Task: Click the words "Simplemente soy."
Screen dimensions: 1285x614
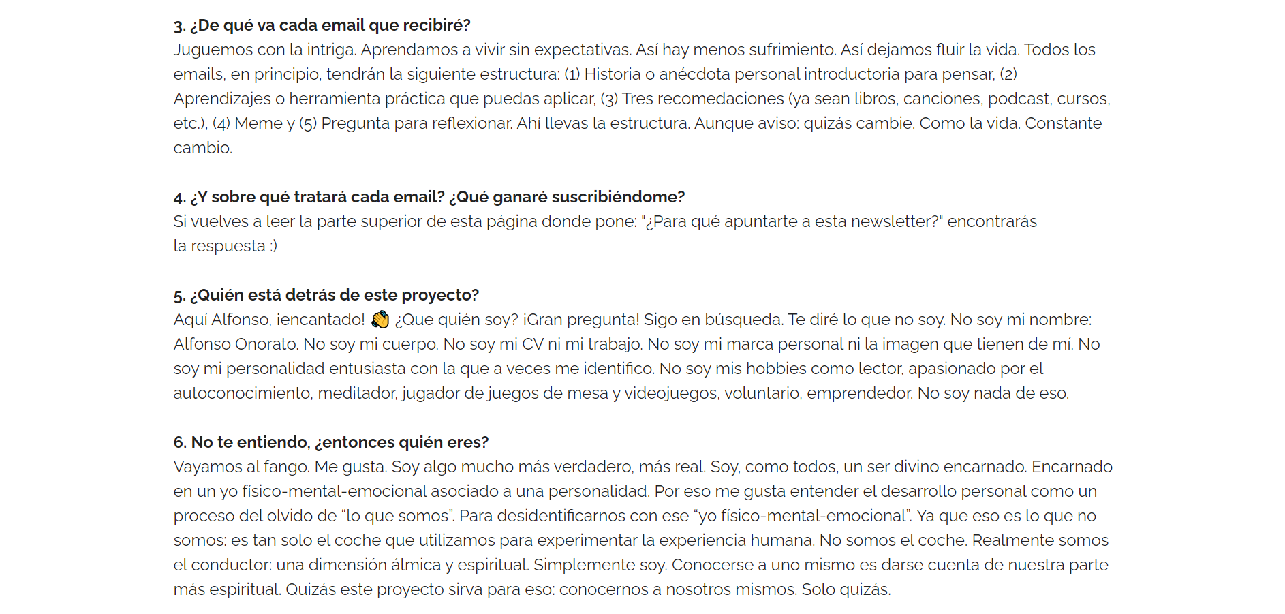Action: click(x=600, y=565)
